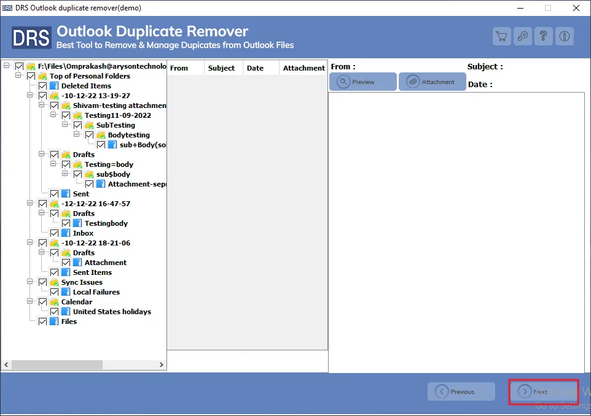Uncheck the Inbox checkbox
The image size is (591, 416).
[54, 233]
